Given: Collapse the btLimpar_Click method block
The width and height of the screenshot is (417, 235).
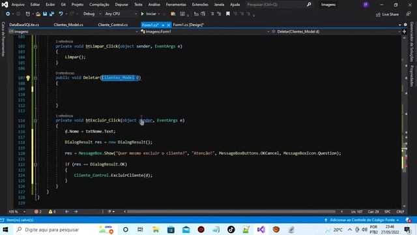Looking at the screenshot, I should [35, 46].
